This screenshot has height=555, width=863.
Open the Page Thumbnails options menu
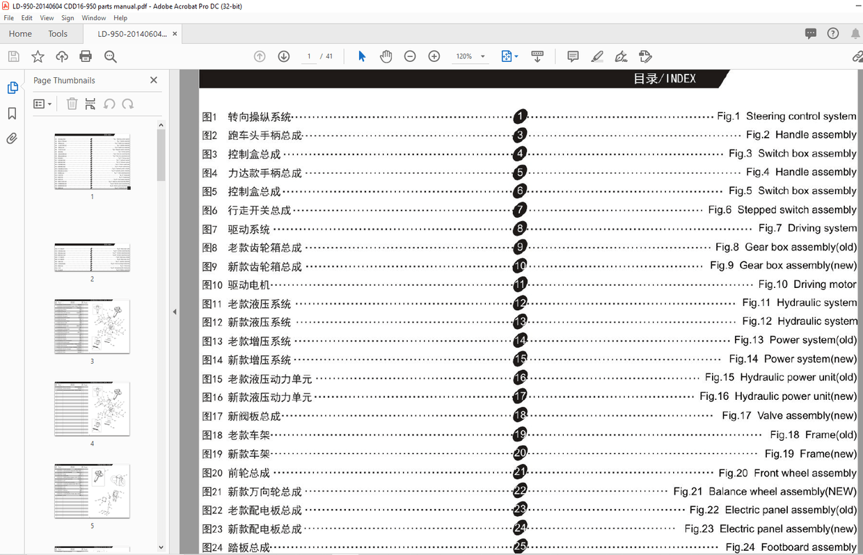pos(42,104)
